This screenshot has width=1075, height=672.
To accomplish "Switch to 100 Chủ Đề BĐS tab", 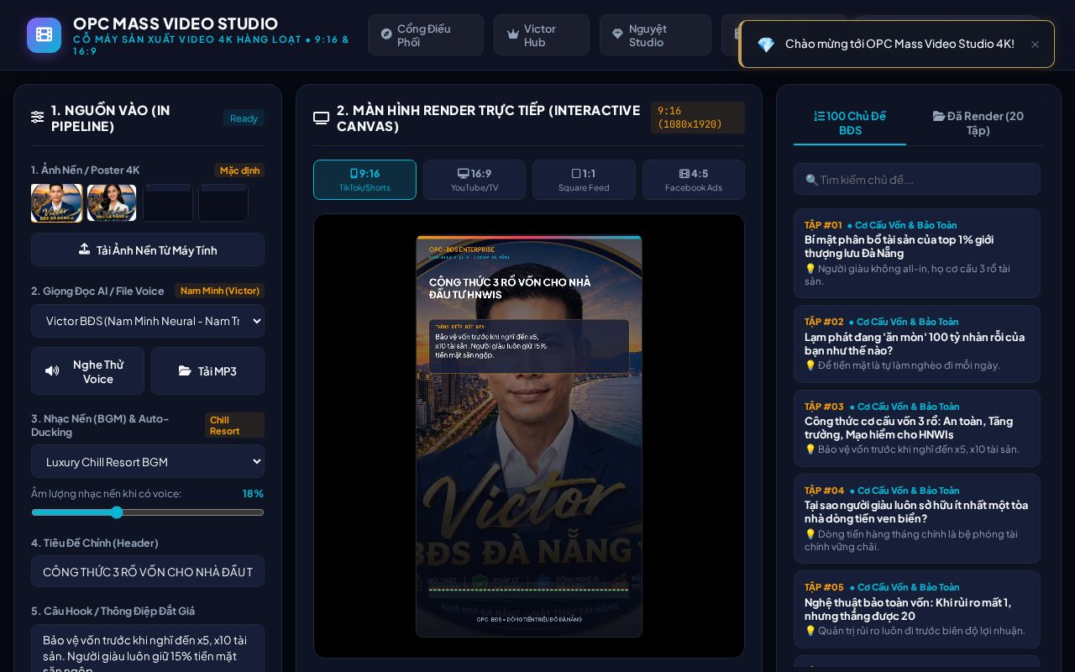I will (x=850, y=123).
